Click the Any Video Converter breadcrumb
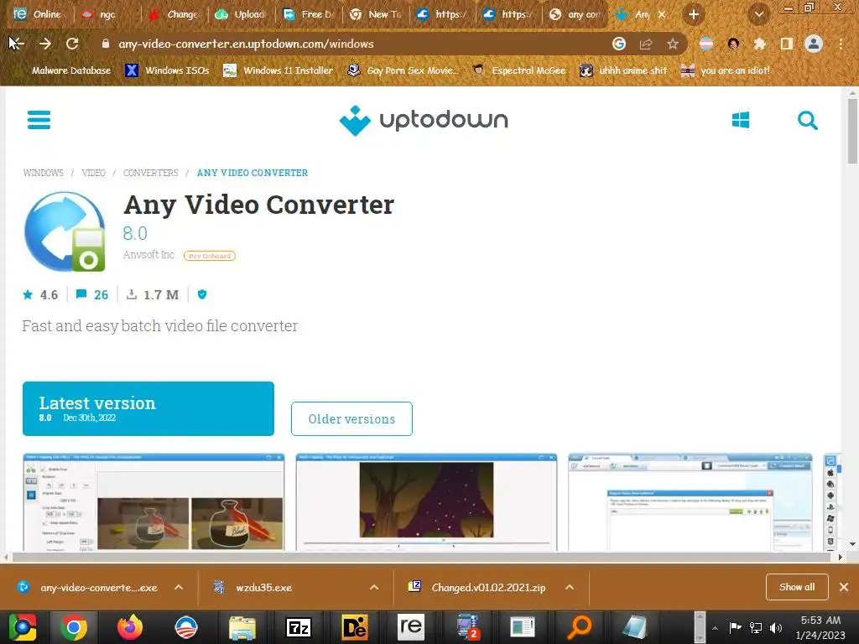Screen dimensions: 859x644 pyautogui.click(x=252, y=173)
